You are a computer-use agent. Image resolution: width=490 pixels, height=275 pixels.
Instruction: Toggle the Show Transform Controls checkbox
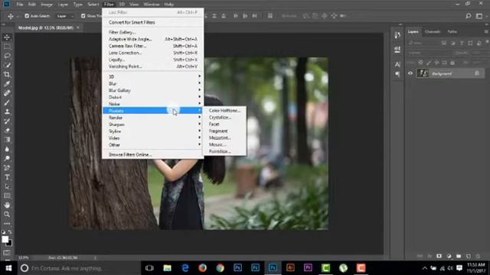[x=83, y=16]
